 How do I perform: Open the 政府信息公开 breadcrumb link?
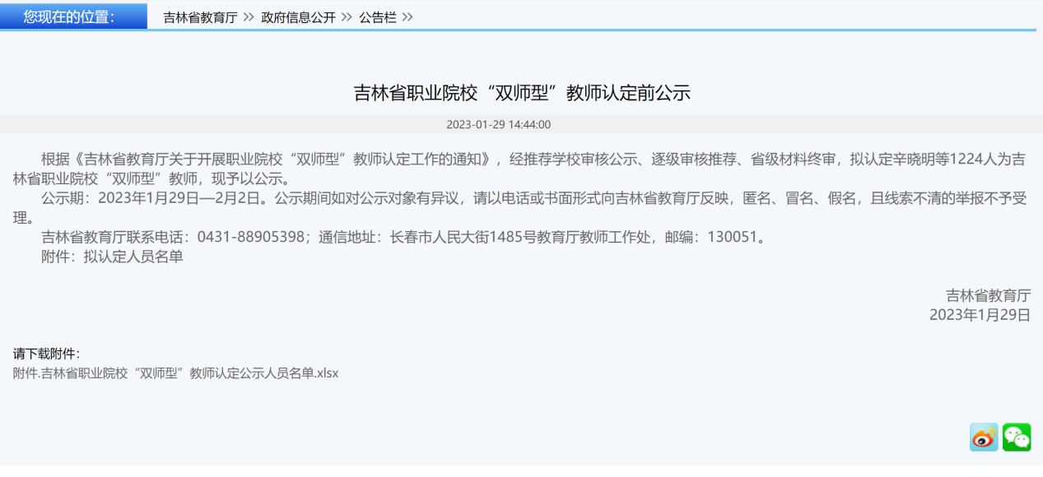[x=298, y=17]
